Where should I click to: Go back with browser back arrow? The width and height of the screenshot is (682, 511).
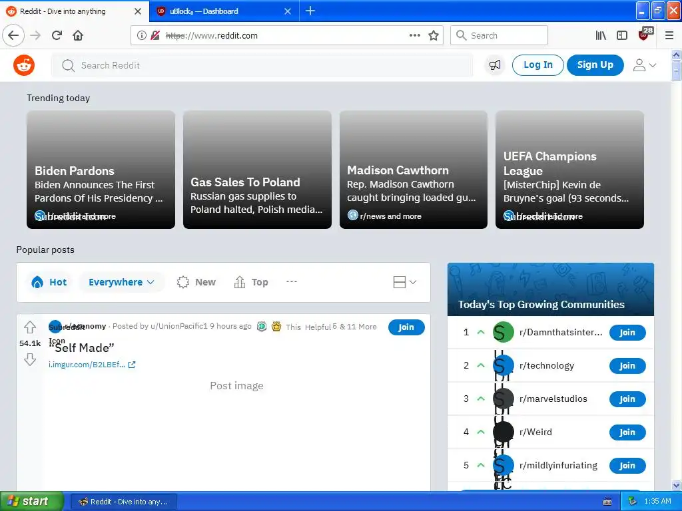13,35
